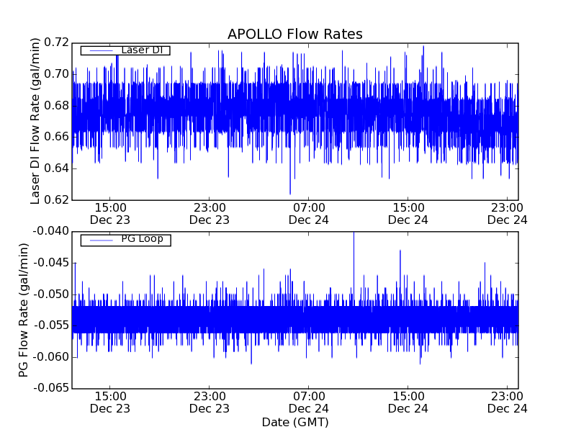The height and width of the screenshot is (432, 576).
Task: Click bottom plot's 23:00 Dec 23 time label
Action: click(209, 402)
